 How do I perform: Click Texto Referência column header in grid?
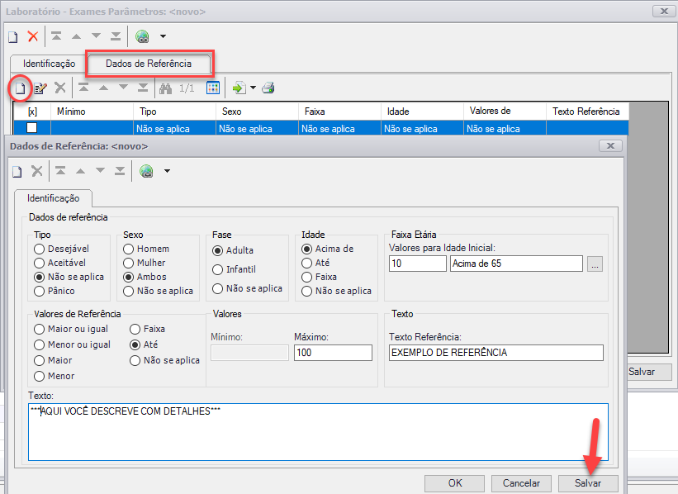(x=587, y=112)
